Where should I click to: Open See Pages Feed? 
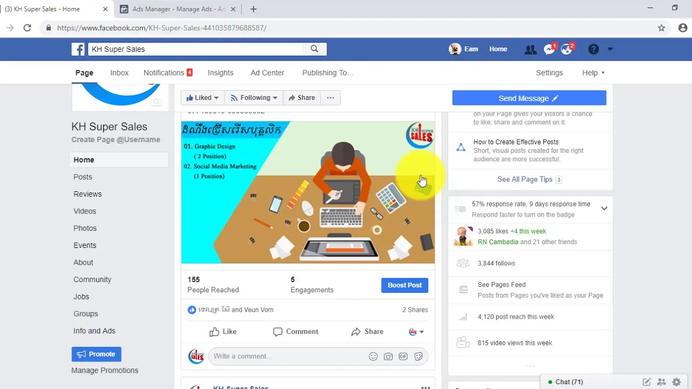pos(502,285)
